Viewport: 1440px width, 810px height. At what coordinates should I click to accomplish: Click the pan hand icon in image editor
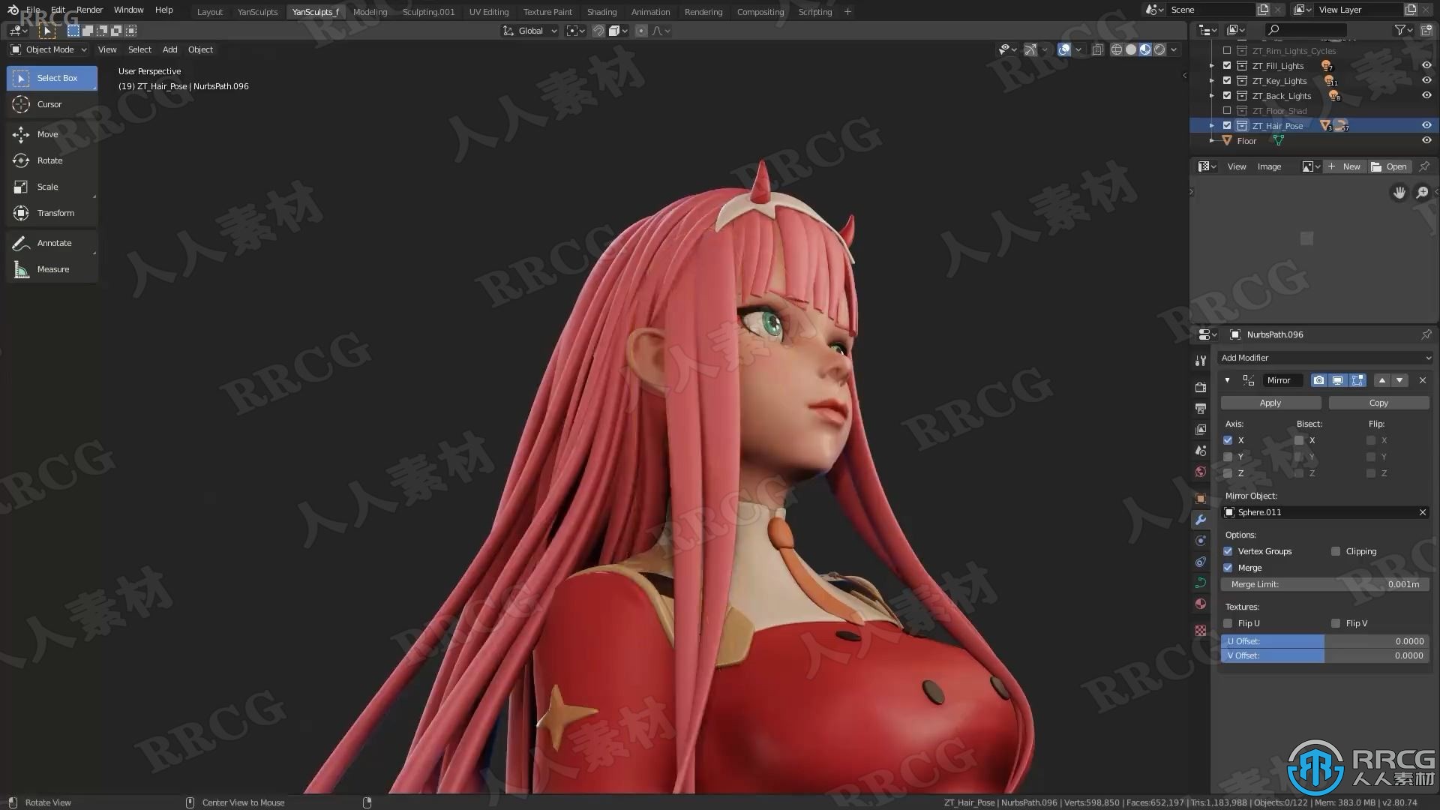coord(1399,193)
